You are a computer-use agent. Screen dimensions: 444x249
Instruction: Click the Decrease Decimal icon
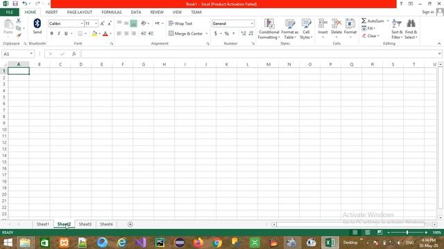[251, 34]
